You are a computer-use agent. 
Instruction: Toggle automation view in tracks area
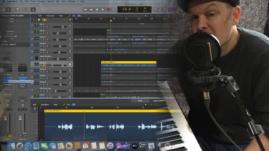pos(69,16)
